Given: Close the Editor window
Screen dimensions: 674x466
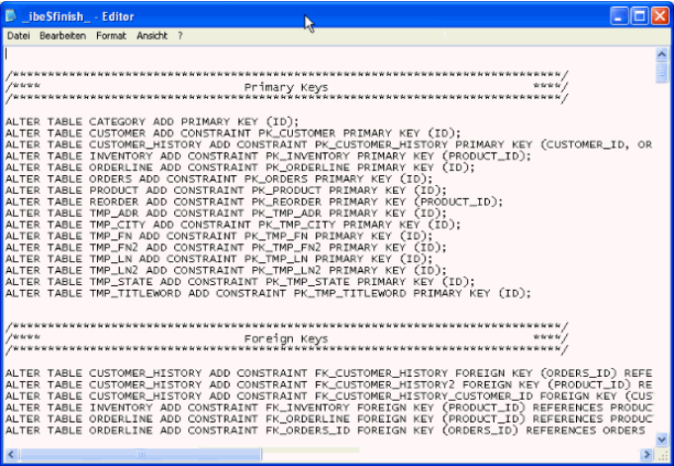Looking at the screenshot, I should (x=660, y=16).
